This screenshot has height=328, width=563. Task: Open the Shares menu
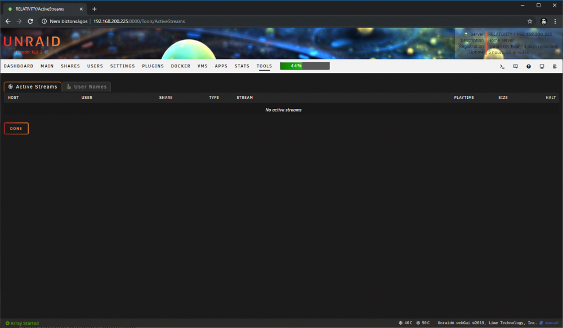click(70, 66)
